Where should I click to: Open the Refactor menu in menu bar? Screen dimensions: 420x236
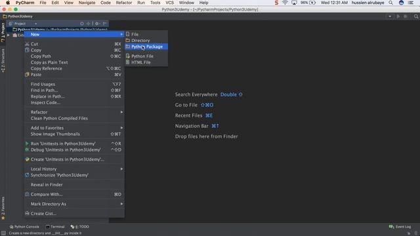click(124, 3)
